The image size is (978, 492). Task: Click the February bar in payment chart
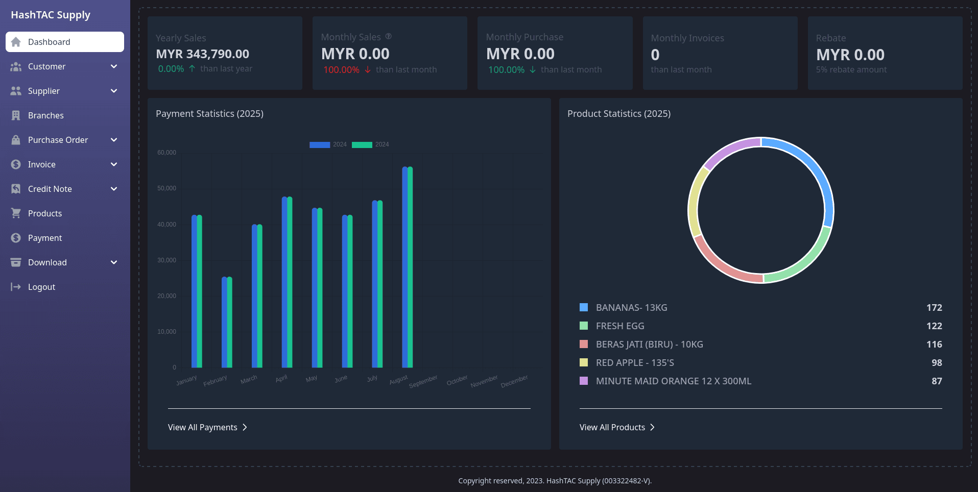point(227,322)
